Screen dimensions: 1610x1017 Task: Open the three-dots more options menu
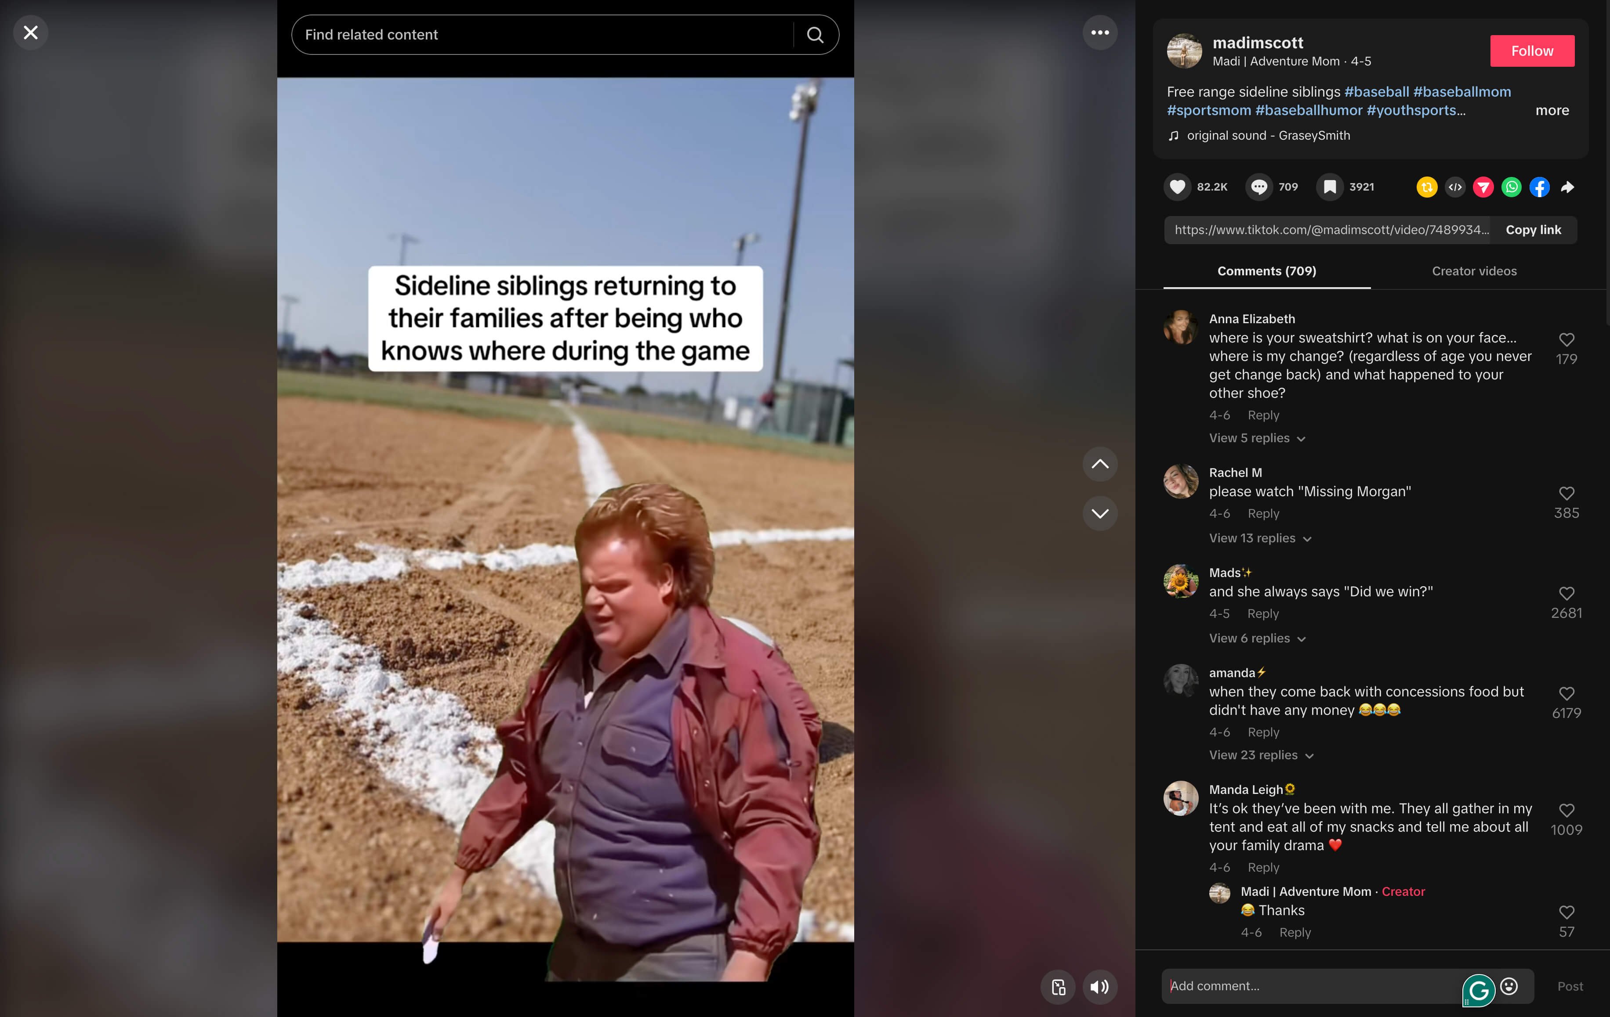(x=1100, y=33)
